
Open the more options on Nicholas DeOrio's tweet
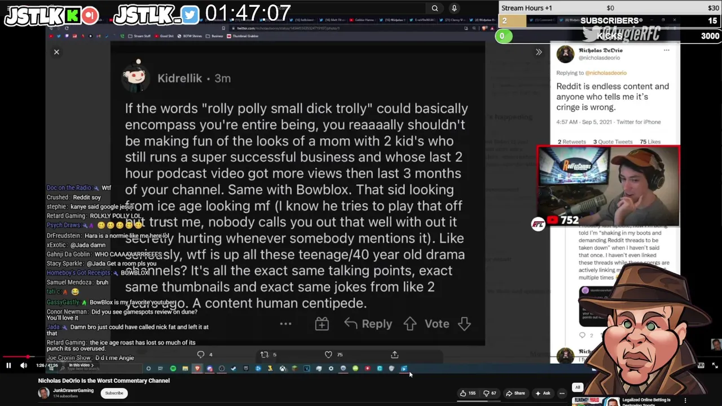(x=666, y=50)
